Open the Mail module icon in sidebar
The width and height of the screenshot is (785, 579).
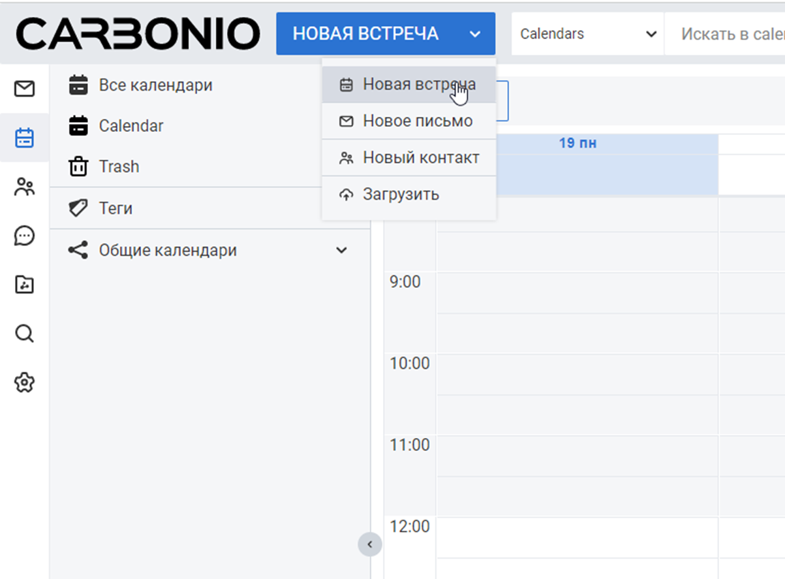pos(24,88)
